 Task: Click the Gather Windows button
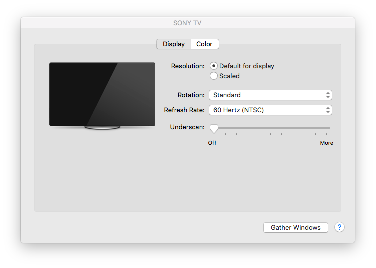tap(296, 227)
